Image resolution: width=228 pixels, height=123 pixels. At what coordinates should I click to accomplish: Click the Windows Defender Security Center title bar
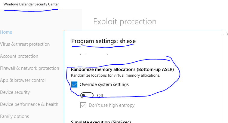pyautogui.click(x=31, y=4)
